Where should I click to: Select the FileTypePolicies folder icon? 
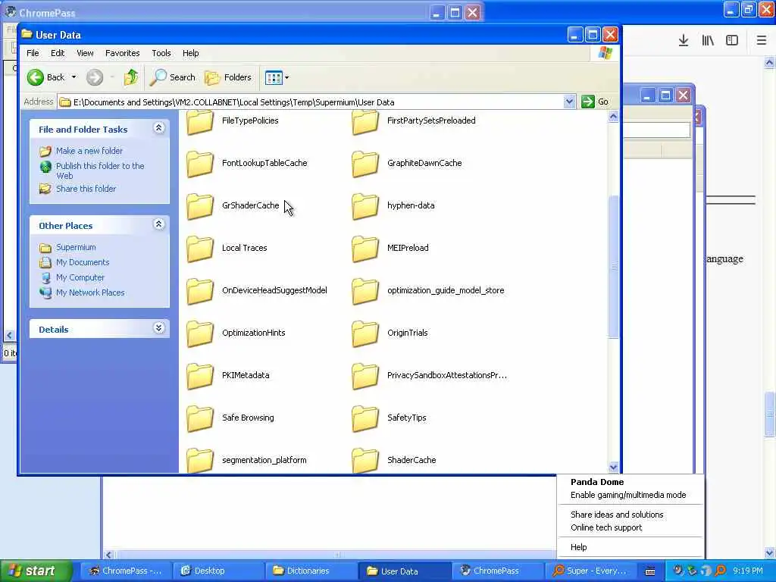(200, 122)
